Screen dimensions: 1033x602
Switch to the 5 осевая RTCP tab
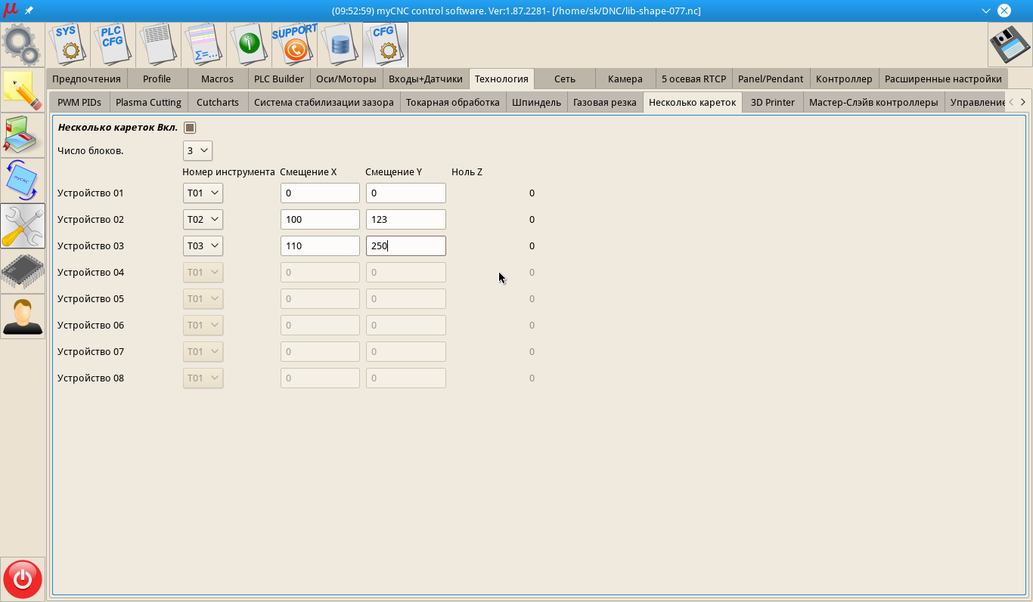[693, 79]
